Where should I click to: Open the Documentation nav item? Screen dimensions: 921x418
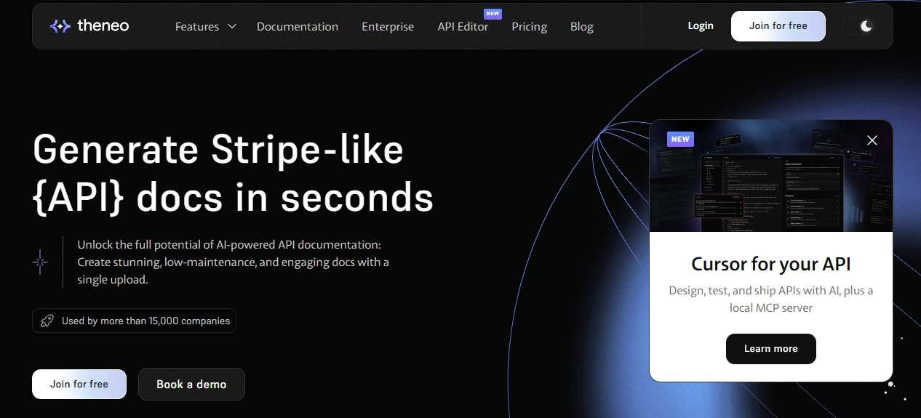[297, 26]
